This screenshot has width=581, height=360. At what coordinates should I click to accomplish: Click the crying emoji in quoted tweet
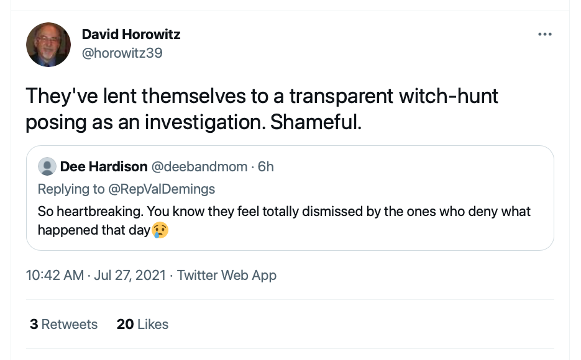pyautogui.click(x=160, y=230)
